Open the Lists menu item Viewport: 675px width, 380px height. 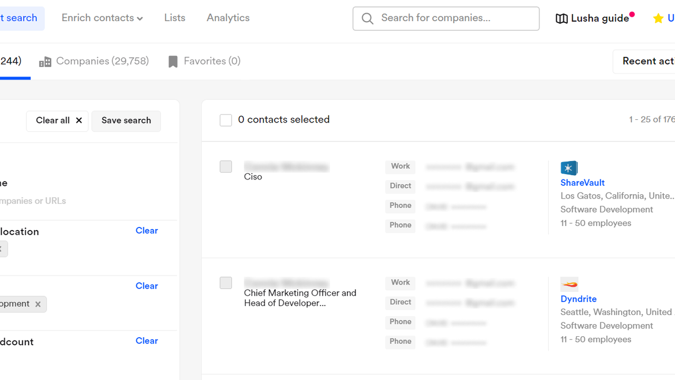[x=175, y=18]
